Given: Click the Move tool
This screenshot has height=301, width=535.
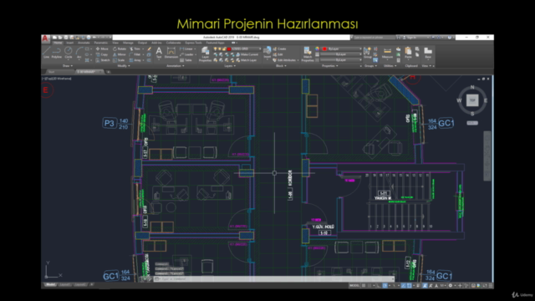Looking at the screenshot, I should pos(102,48).
